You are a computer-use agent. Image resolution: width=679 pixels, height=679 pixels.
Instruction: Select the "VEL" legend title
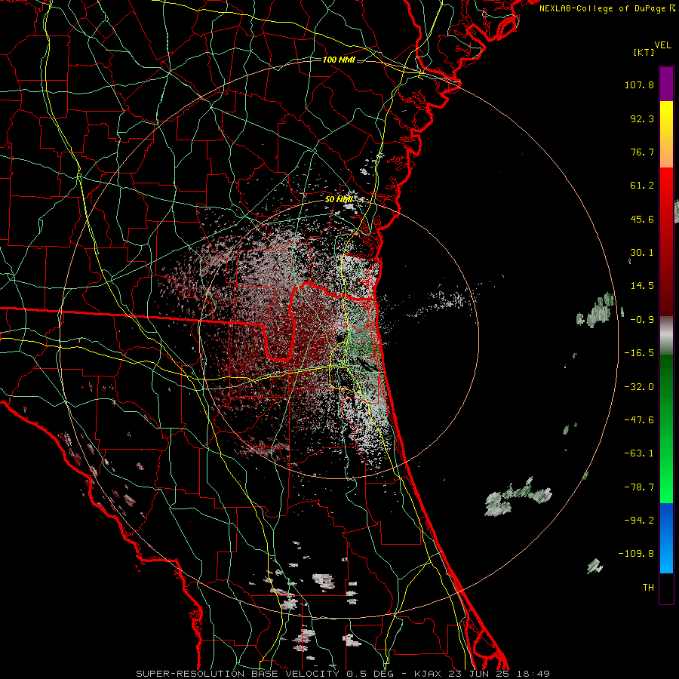(x=663, y=45)
